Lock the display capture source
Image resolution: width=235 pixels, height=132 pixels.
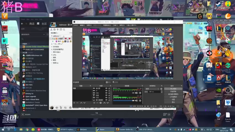click(x=109, y=100)
